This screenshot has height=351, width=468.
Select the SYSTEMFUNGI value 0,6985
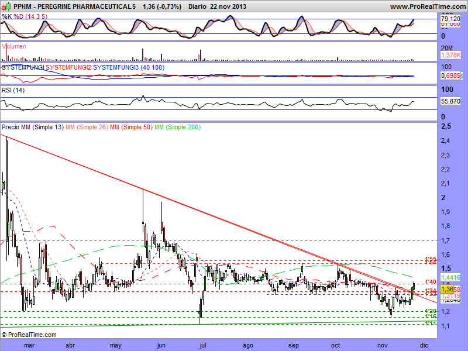(450, 76)
